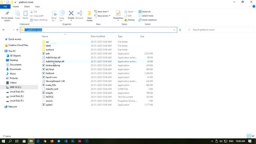Screen dimensions: 256x144
Task: Expand address bar history dropdown
Action: coord(174,30)
